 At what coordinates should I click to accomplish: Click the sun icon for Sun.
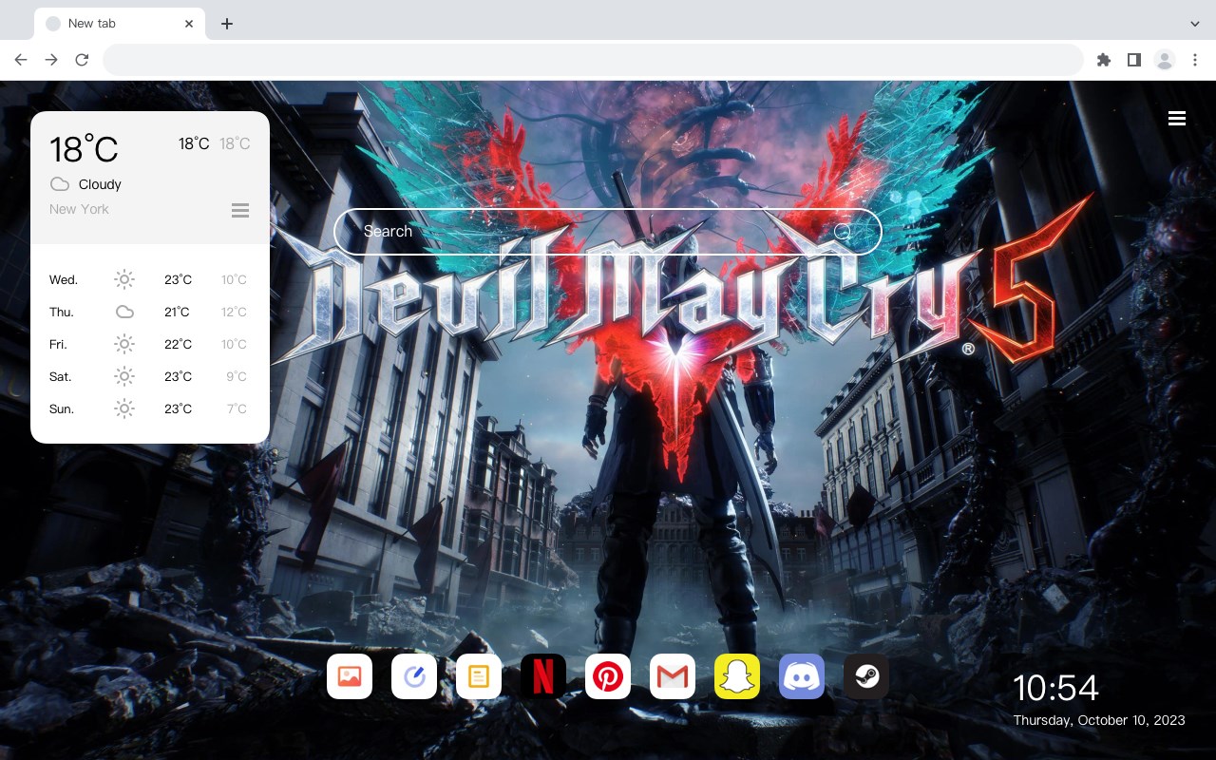[124, 408]
